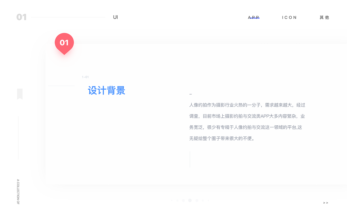Select the ICON tab in navigation
This screenshot has height=218, width=347.
coord(289,17)
